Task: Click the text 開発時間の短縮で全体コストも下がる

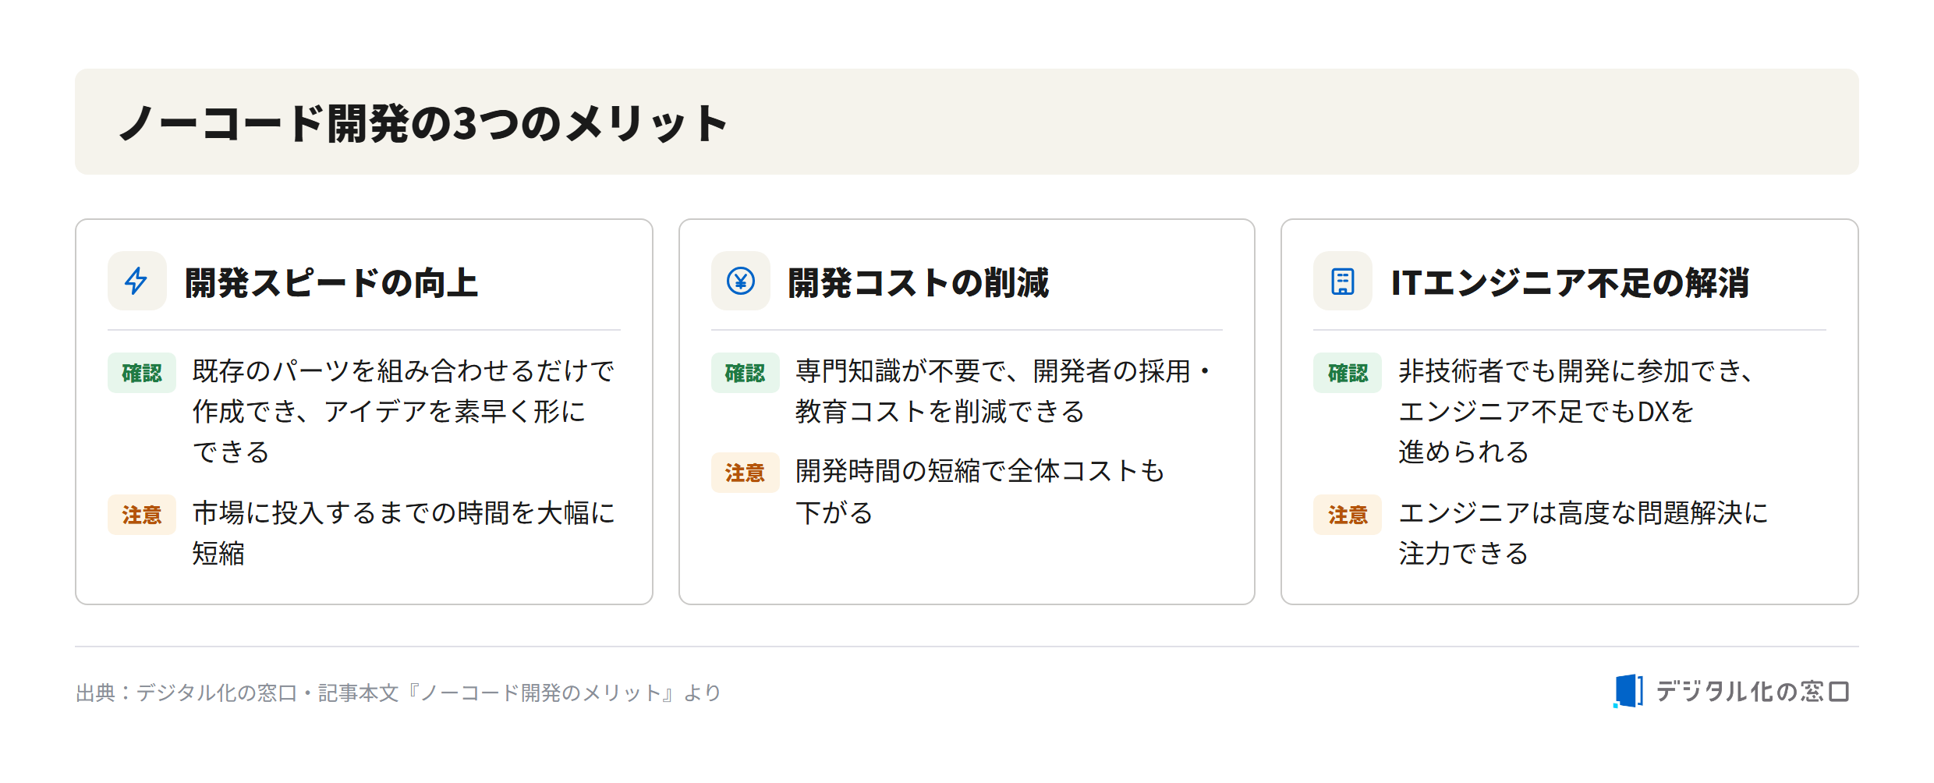Action: [x=979, y=491]
